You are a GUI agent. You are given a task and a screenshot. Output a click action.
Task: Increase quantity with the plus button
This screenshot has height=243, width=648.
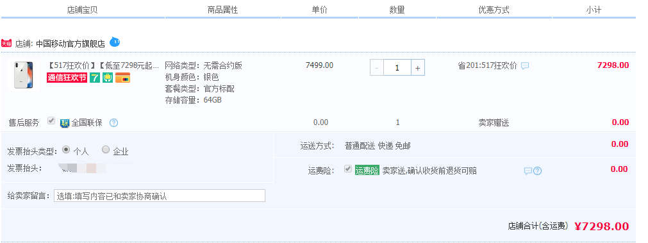pos(417,68)
